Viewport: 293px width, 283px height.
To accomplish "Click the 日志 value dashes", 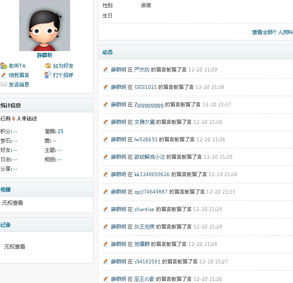I will [x=15, y=160].
